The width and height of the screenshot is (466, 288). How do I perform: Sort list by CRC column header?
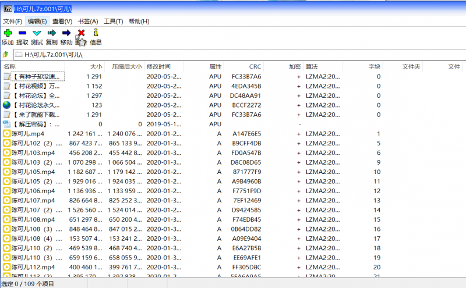255,67
